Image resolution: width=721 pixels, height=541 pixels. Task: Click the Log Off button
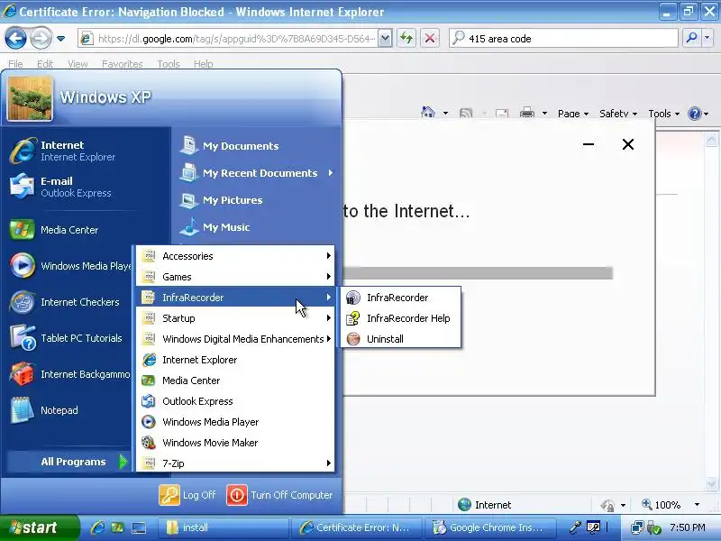[x=187, y=495]
